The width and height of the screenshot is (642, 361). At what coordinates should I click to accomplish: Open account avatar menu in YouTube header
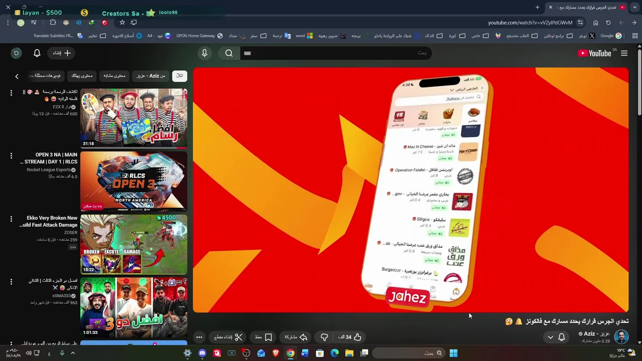16,53
